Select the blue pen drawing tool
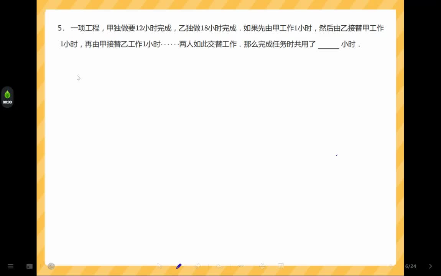Image resolution: width=441 pixels, height=276 pixels. click(179, 266)
